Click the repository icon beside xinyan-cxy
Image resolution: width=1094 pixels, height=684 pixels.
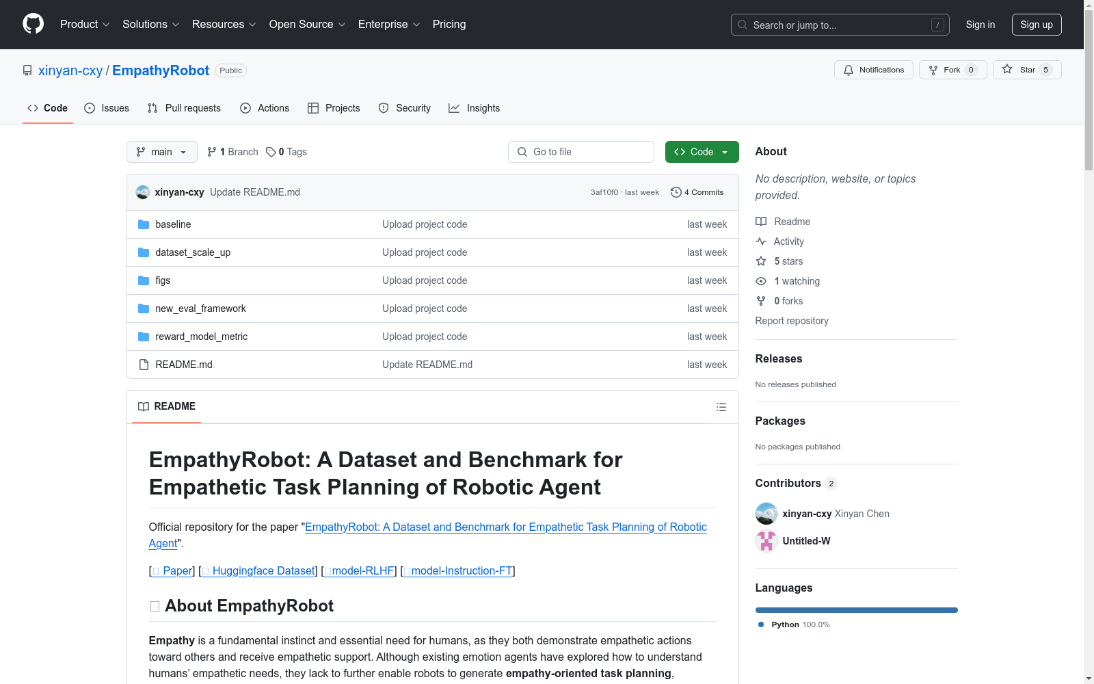(x=27, y=70)
